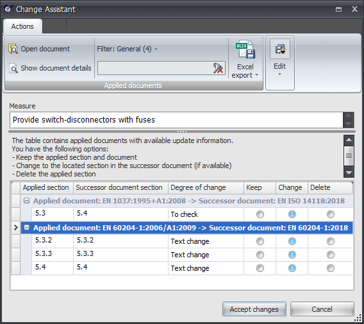Click the Measure text field
364x324 pixels.
[176, 120]
